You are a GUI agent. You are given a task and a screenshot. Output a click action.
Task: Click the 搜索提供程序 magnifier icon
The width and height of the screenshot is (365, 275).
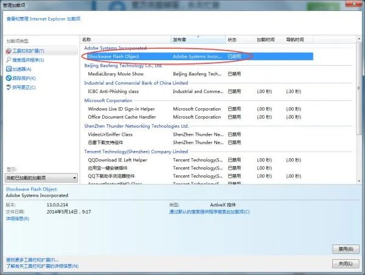(x=9, y=60)
